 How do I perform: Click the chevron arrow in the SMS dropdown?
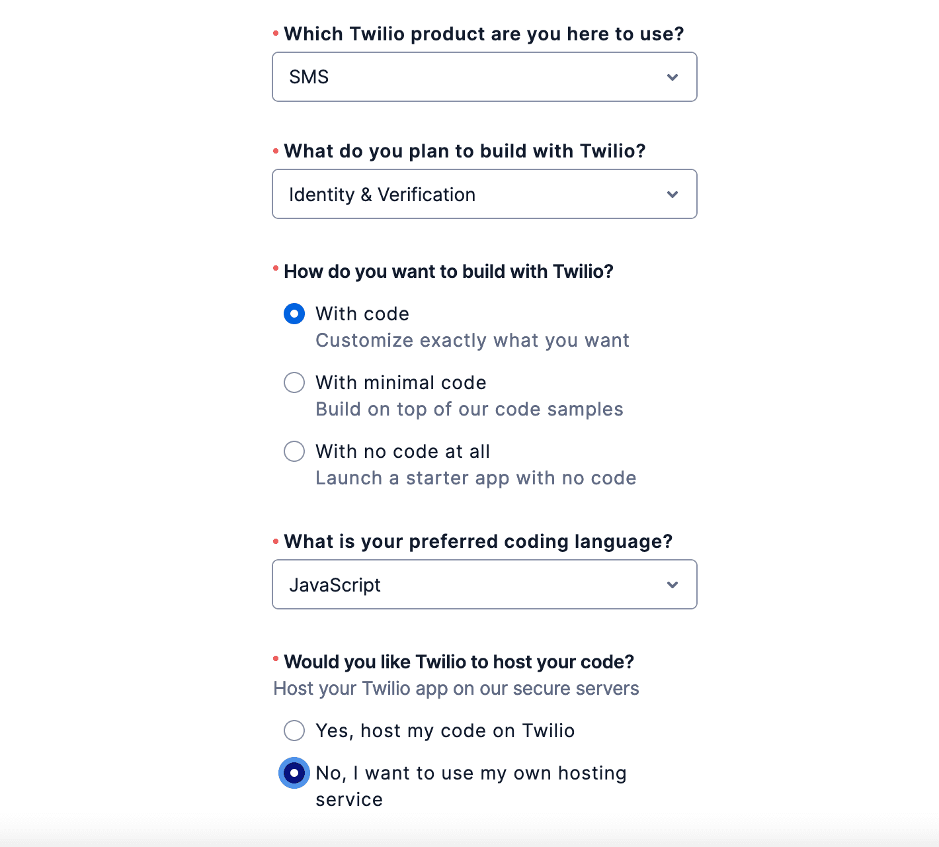pos(673,77)
